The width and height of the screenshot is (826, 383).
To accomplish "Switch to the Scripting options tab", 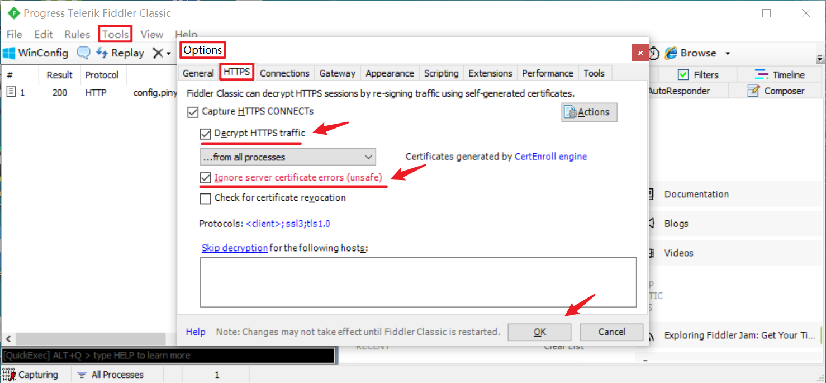I will point(441,73).
